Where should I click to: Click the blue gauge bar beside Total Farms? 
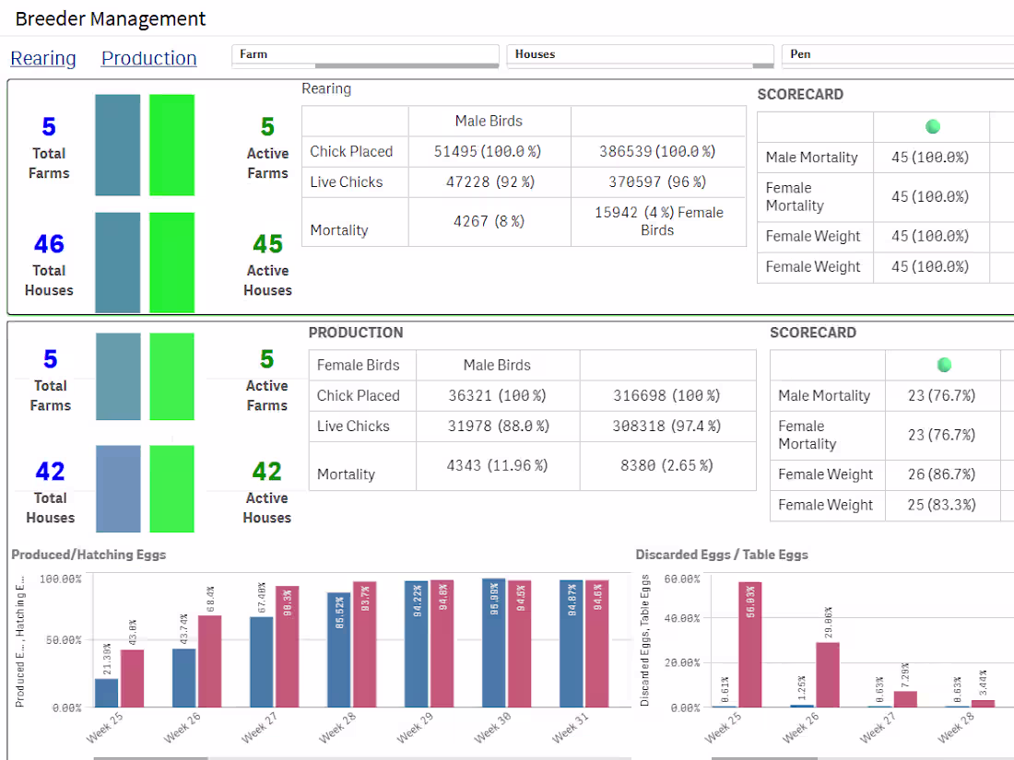[117, 145]
